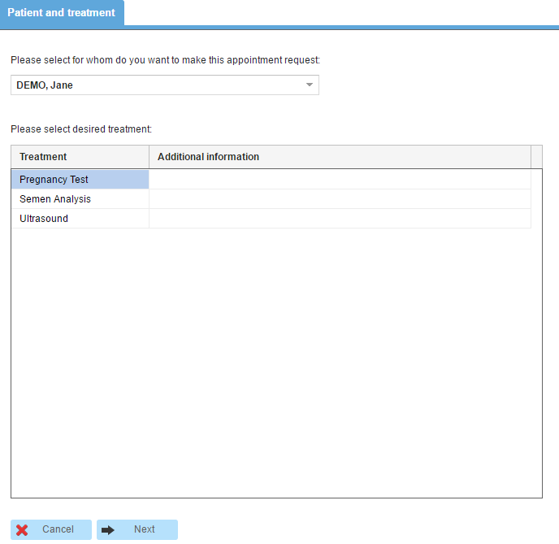Select the Ultrasound treatment row
The width and height of the screenshot is (559, 544).
[x=271, y=219]
